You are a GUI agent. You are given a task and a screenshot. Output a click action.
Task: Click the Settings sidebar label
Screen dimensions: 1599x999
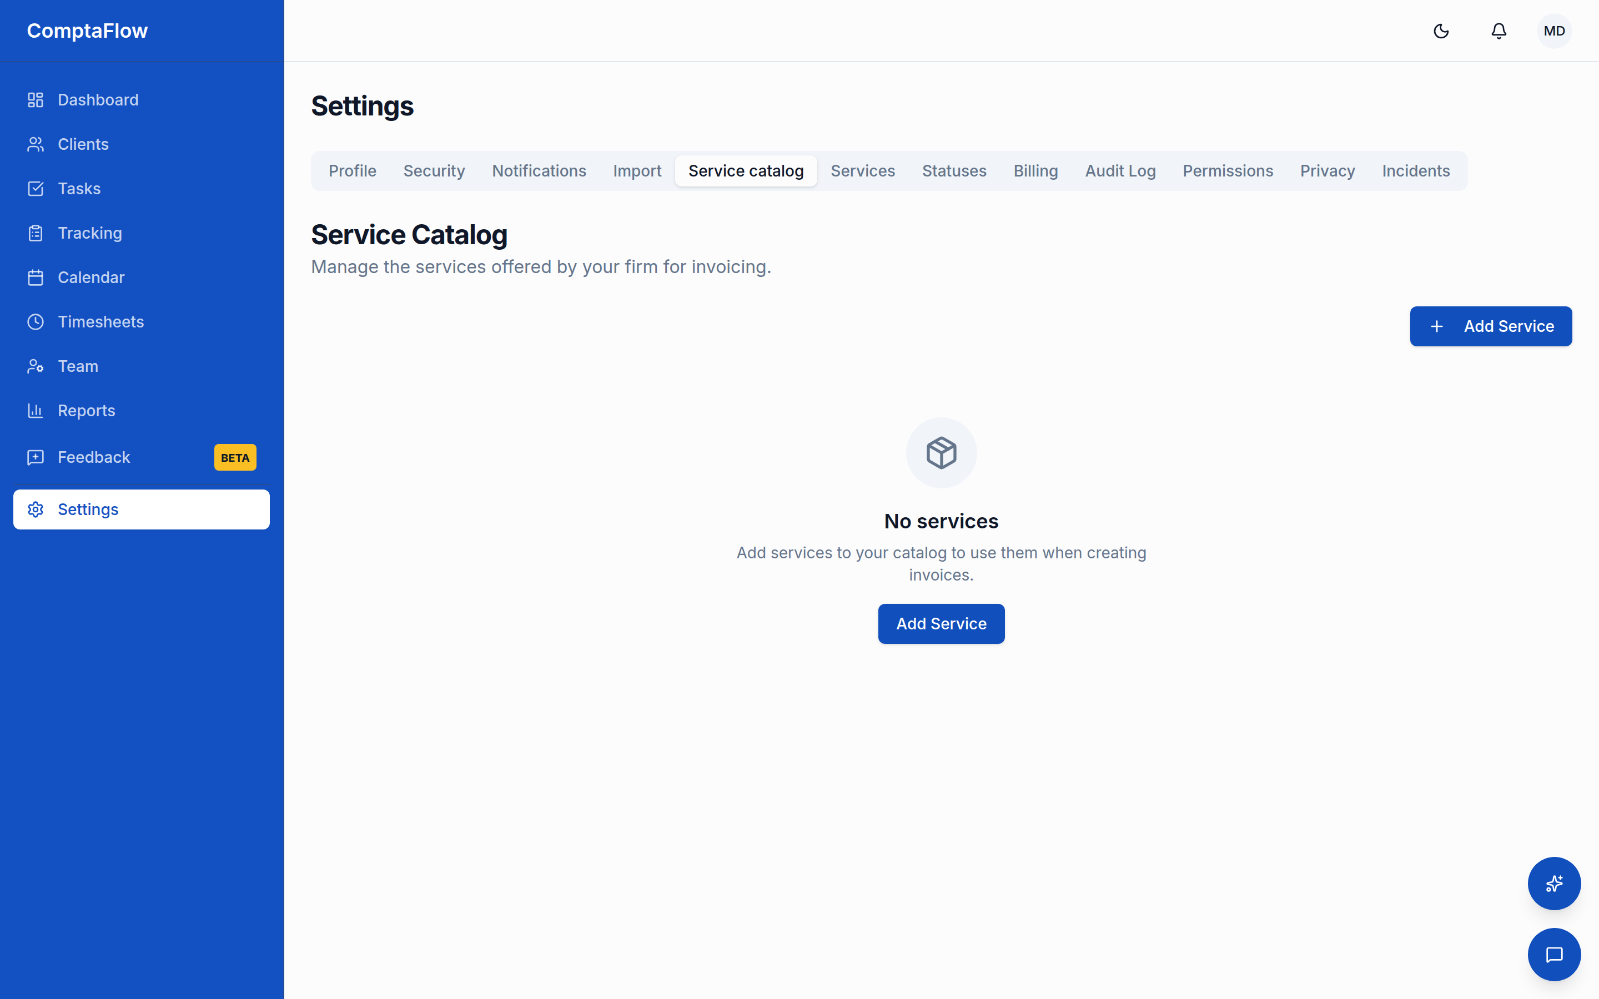click(88, 509)
